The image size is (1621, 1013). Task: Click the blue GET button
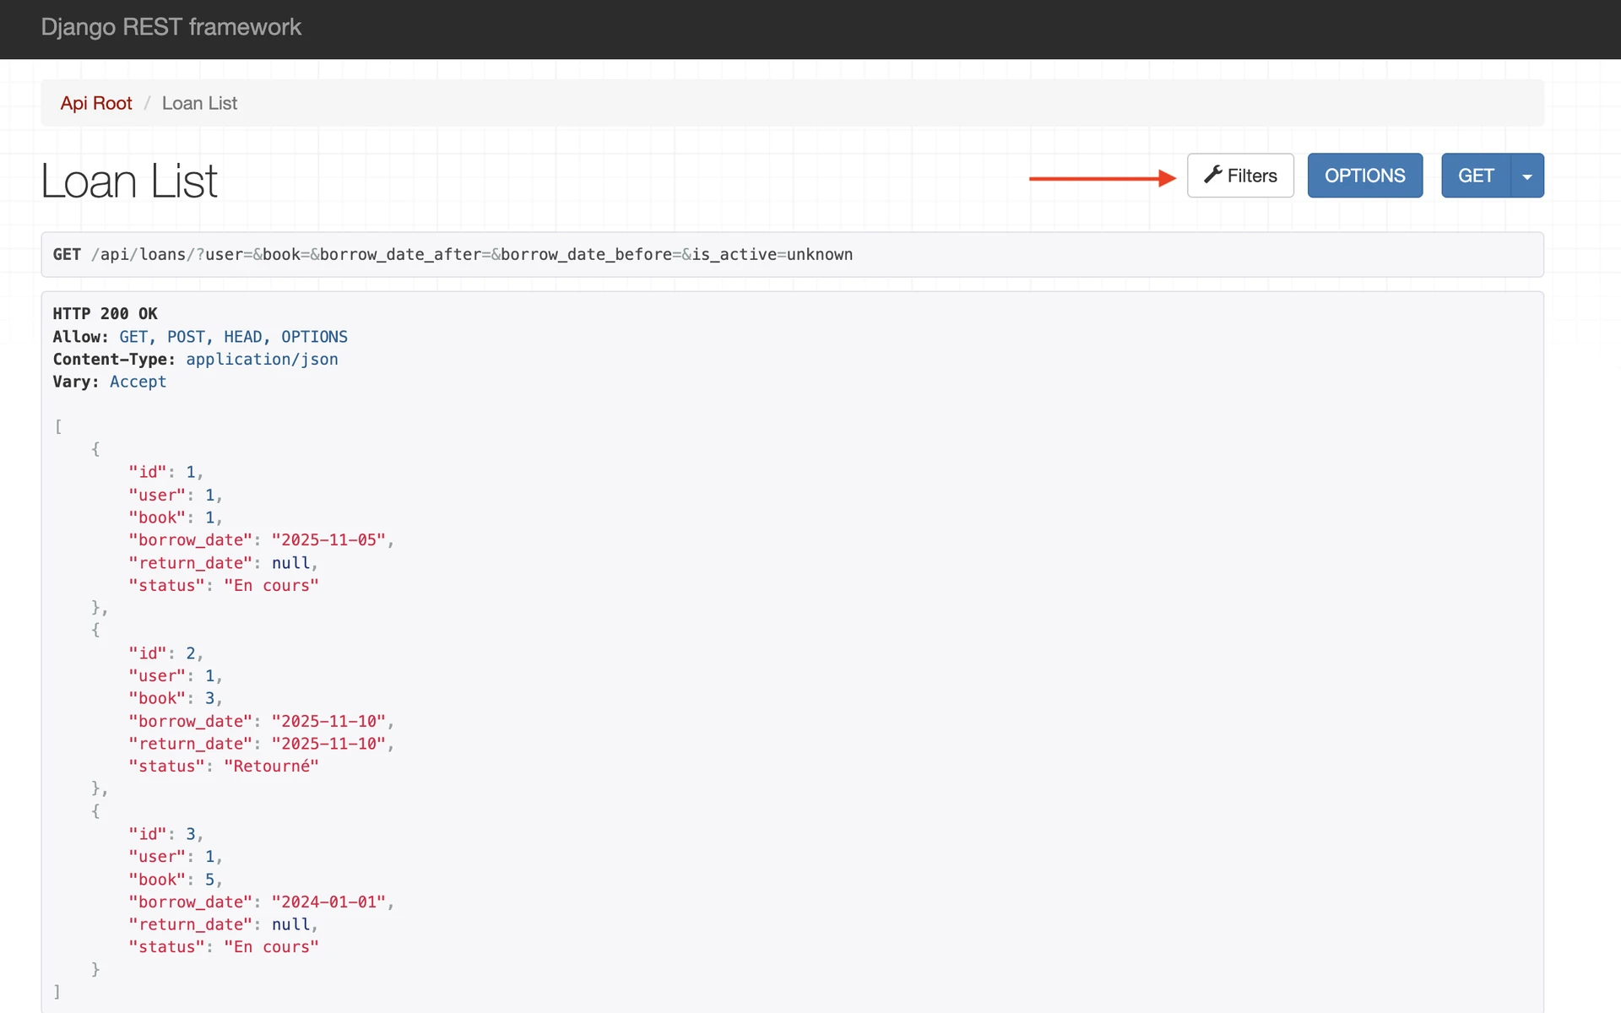tap(1475, 176)
